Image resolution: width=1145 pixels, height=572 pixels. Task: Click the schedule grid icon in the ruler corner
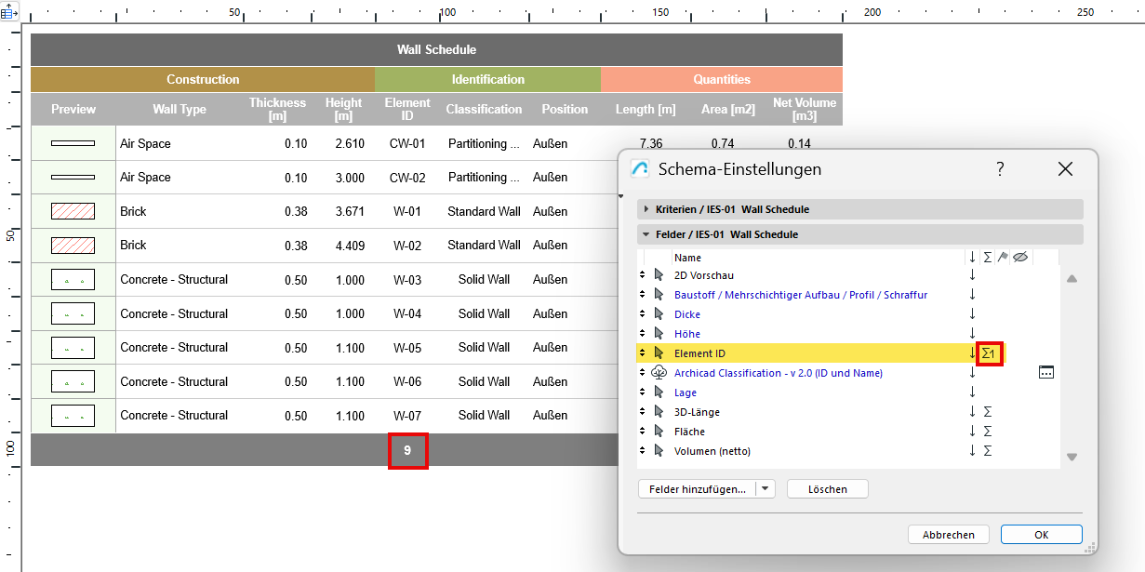coord(9,11)
